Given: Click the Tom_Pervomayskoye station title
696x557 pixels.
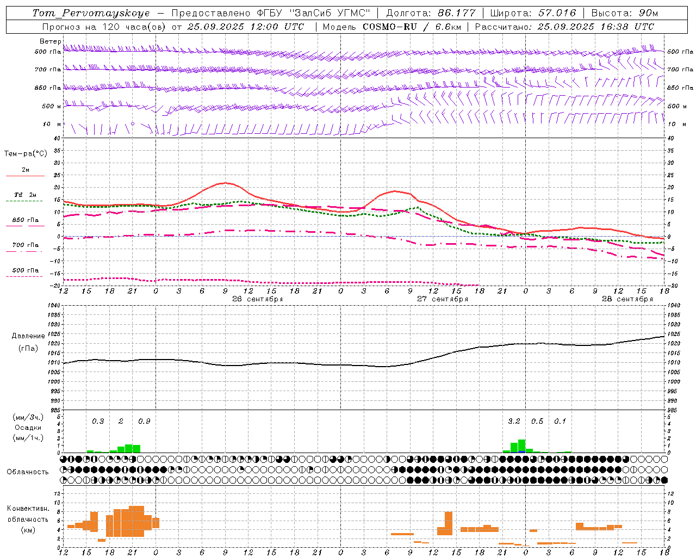Looking at the screenshot, I should pos(91,13).
